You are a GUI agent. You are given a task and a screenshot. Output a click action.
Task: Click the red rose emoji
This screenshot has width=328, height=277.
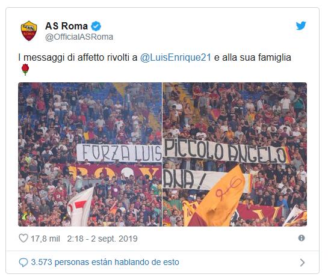tap(25, 69)
